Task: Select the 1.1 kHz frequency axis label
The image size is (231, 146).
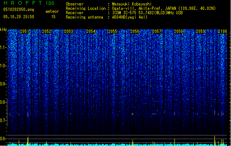Action: [x=3, y=47]
